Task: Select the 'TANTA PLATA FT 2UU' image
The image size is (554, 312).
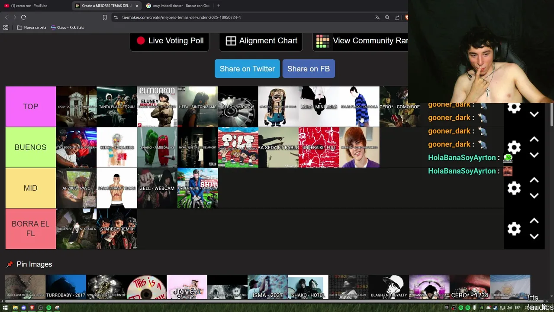Action: (x=117, y=107)
